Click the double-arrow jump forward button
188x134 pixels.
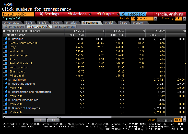pyautogui.click(x=53, y=120)
